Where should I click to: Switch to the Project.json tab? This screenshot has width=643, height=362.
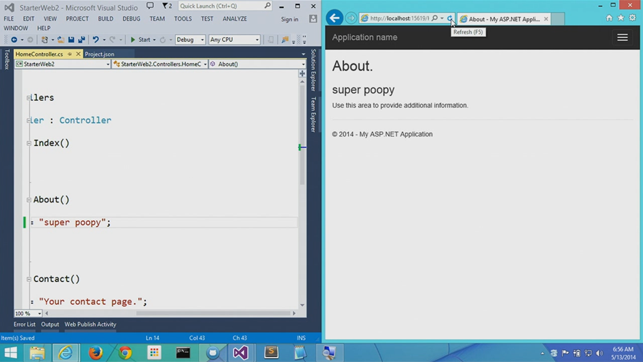(x=99, y=54)
